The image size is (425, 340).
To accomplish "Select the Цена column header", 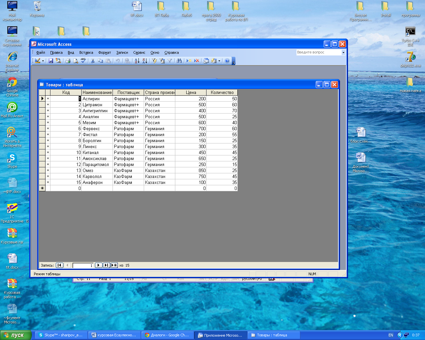I will [191, 93].
